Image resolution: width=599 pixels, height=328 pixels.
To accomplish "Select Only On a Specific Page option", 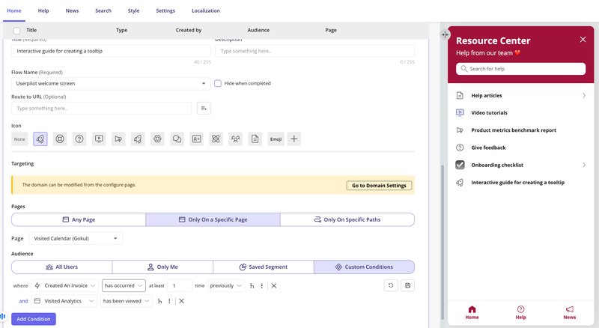I will point(213,219).
